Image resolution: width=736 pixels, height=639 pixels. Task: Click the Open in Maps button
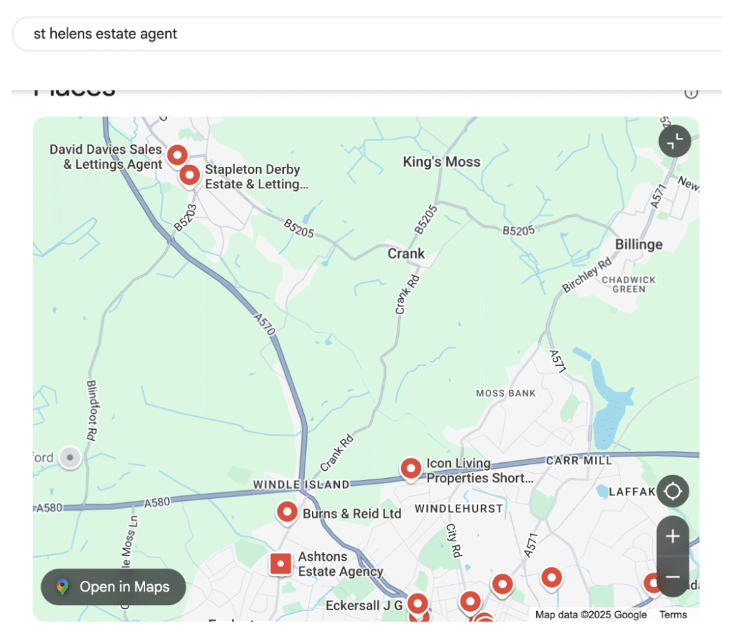tap(113, 587)
